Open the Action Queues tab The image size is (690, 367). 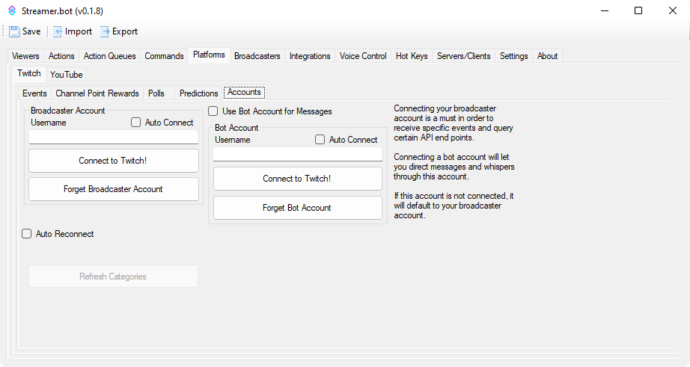click(x=109, y=56)
